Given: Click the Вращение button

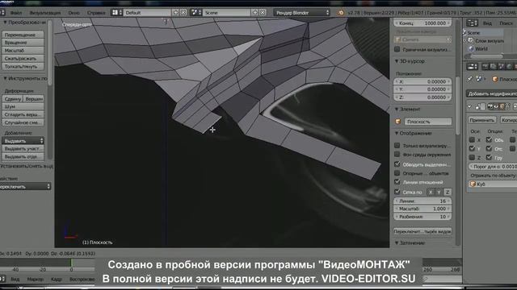Looking at the screenshot, I should click(23, 43).
